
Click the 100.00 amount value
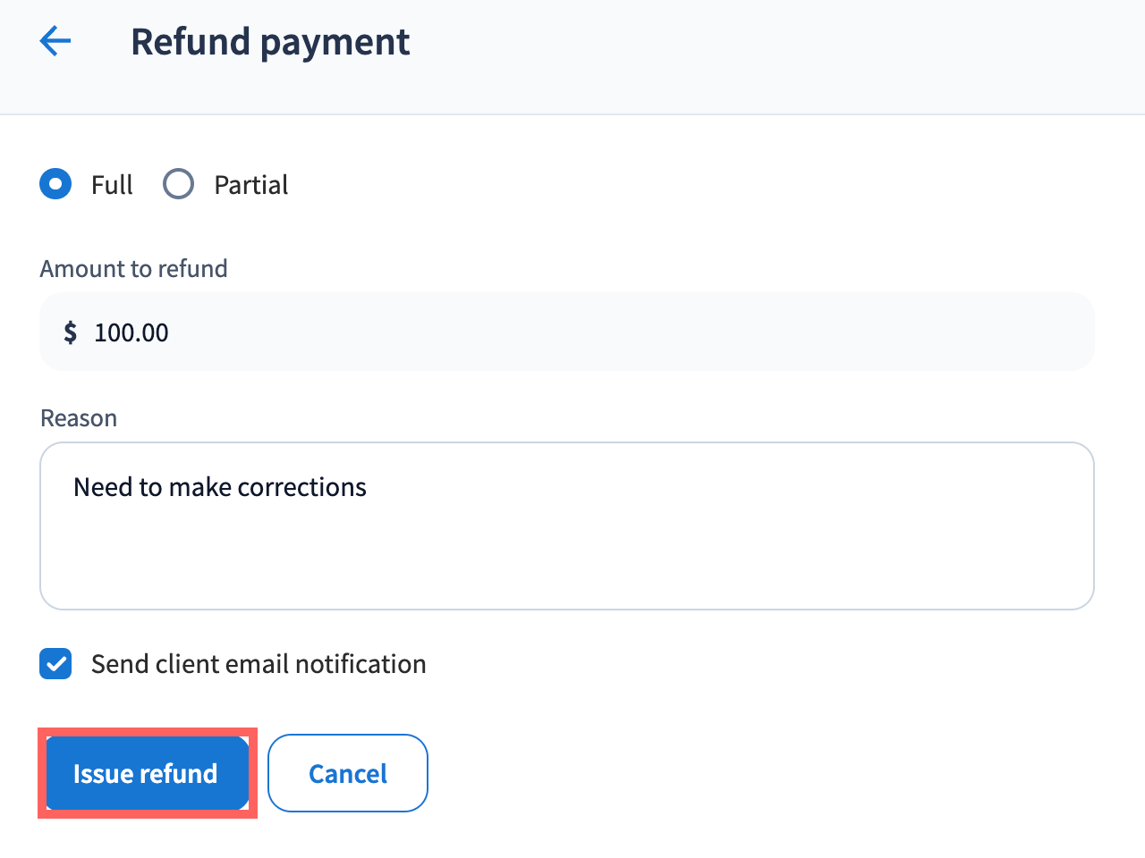tap(131, 332)
